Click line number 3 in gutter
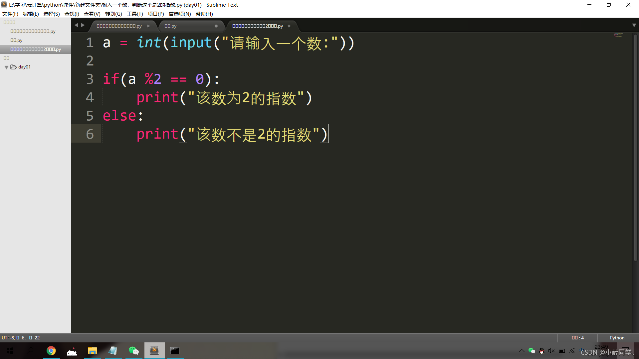 click(x=90, y=79)
